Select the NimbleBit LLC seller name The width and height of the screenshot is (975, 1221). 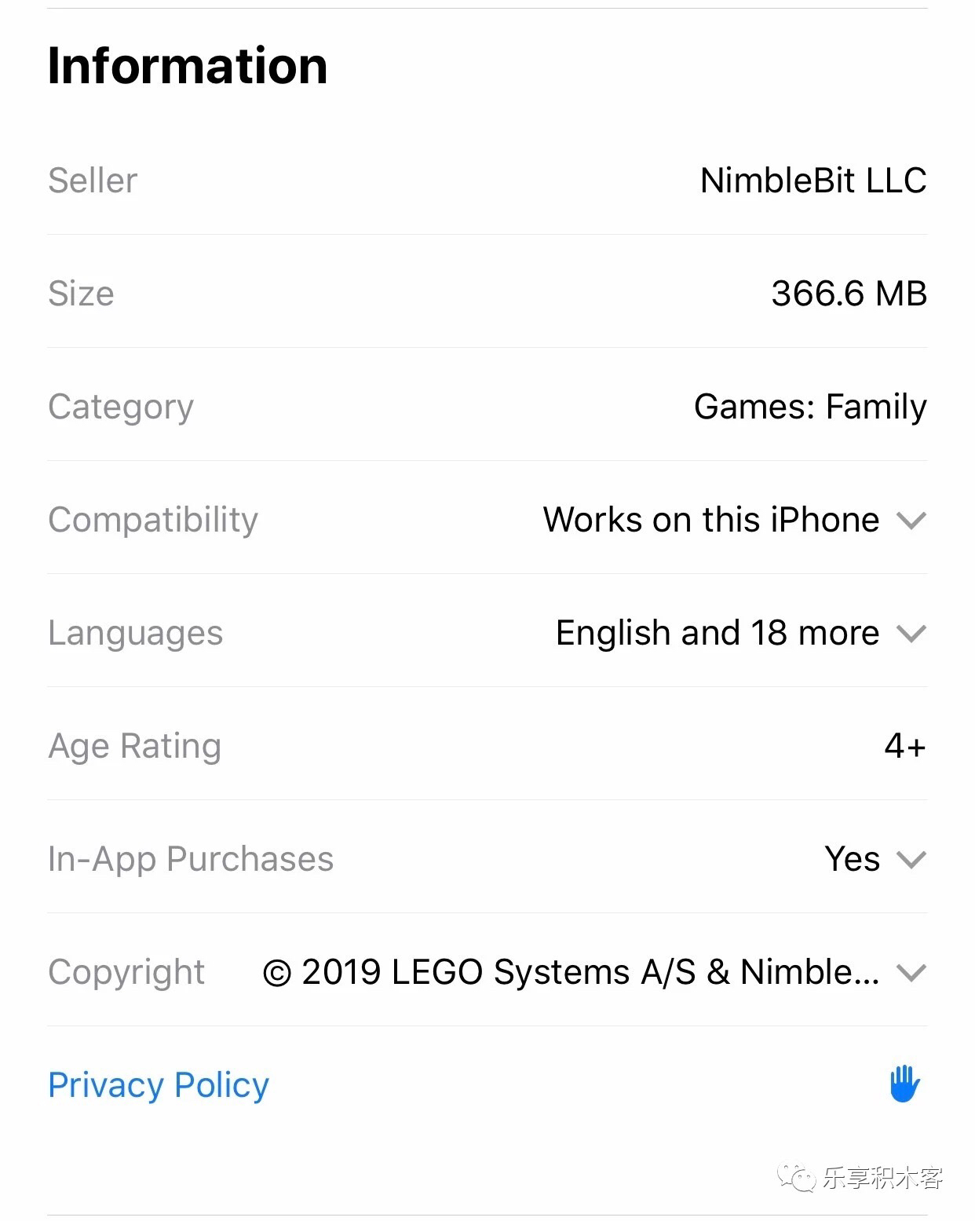click(813, 181)
